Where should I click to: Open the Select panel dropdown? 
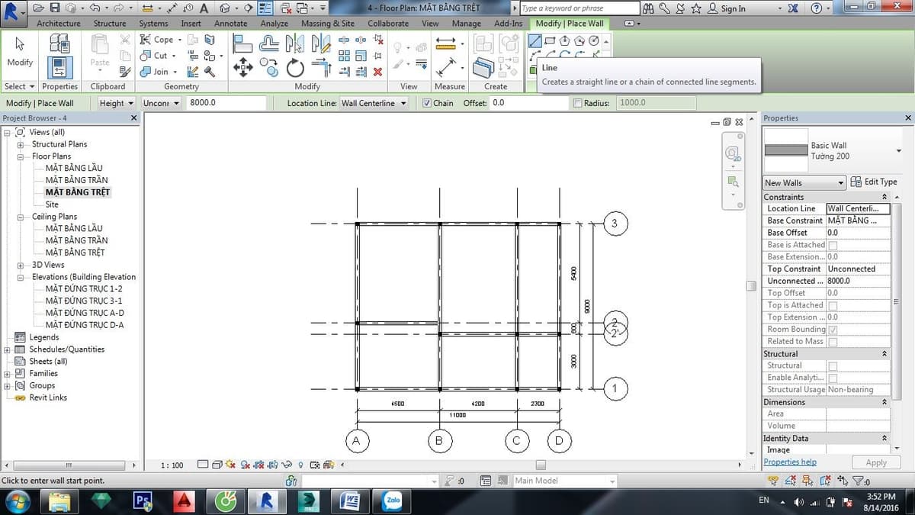click(19, 86)
